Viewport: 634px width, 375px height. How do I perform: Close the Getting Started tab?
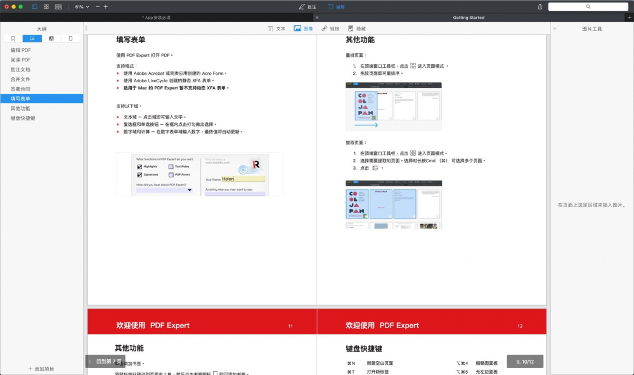click(x=316, y=17)
